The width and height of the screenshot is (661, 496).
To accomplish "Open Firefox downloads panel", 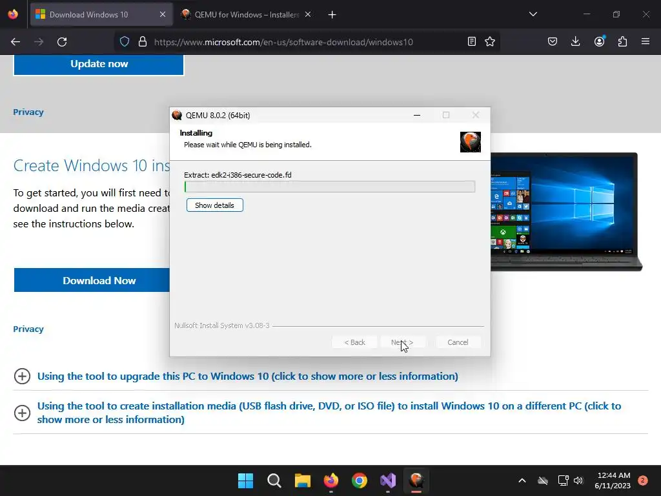I will (x=575, y=41).
